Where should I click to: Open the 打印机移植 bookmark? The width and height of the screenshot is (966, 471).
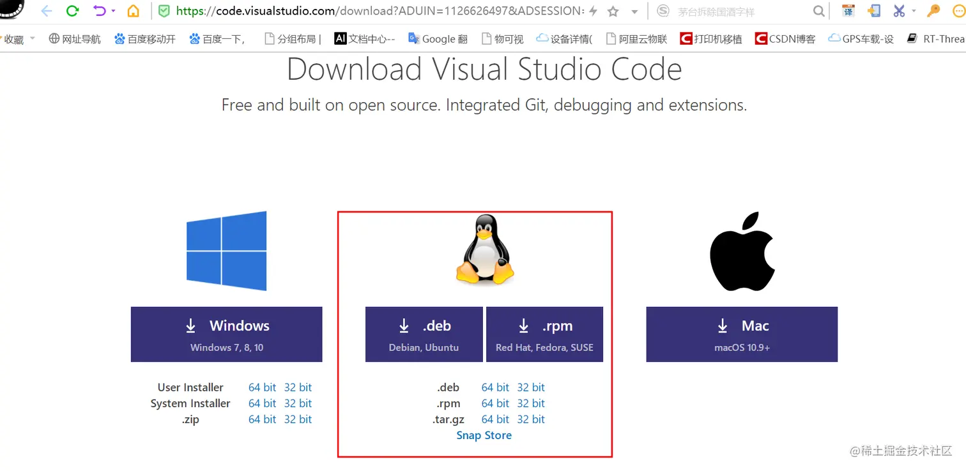(711, 39)
